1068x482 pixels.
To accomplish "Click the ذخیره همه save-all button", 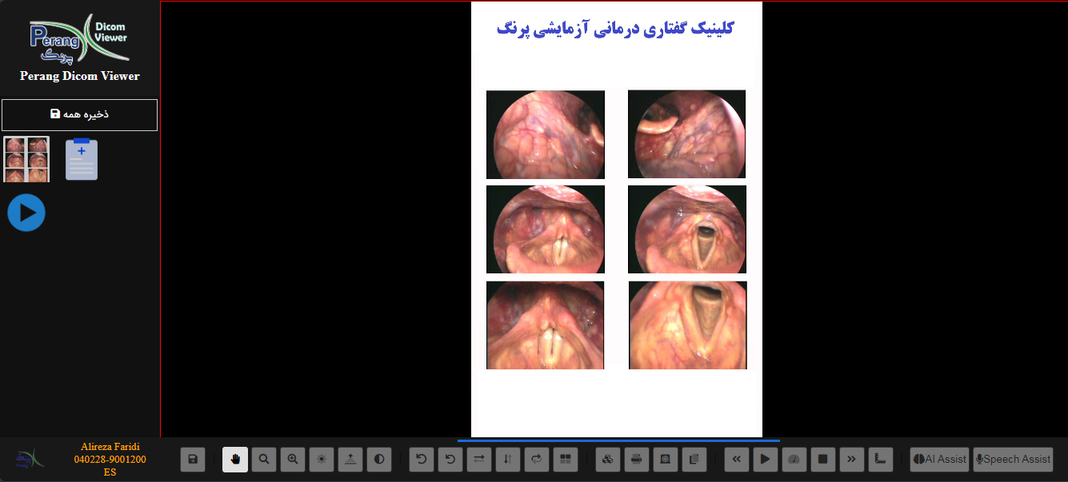I will coord(79,114).
